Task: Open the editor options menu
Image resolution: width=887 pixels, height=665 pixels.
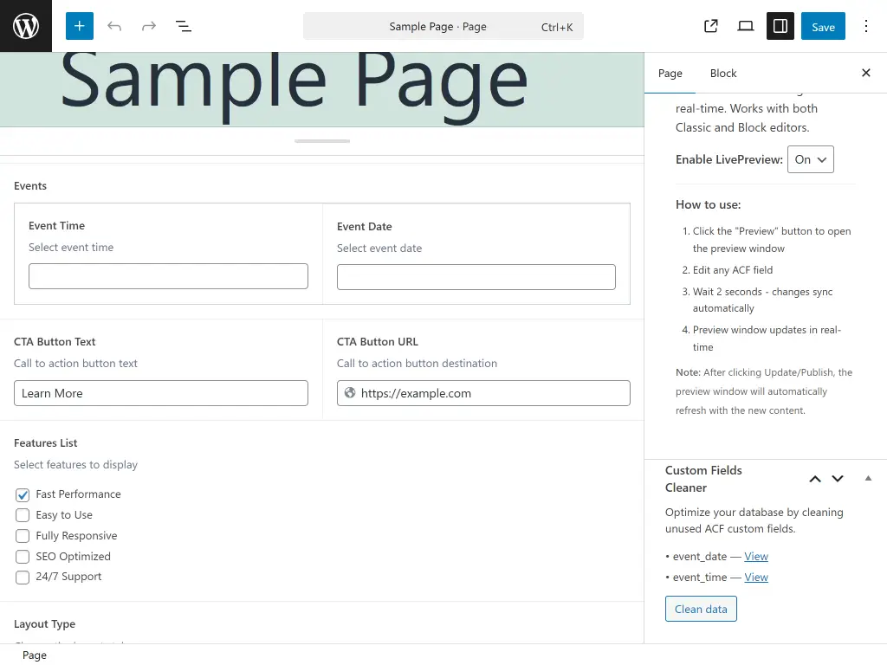Action: pos(866,26)
